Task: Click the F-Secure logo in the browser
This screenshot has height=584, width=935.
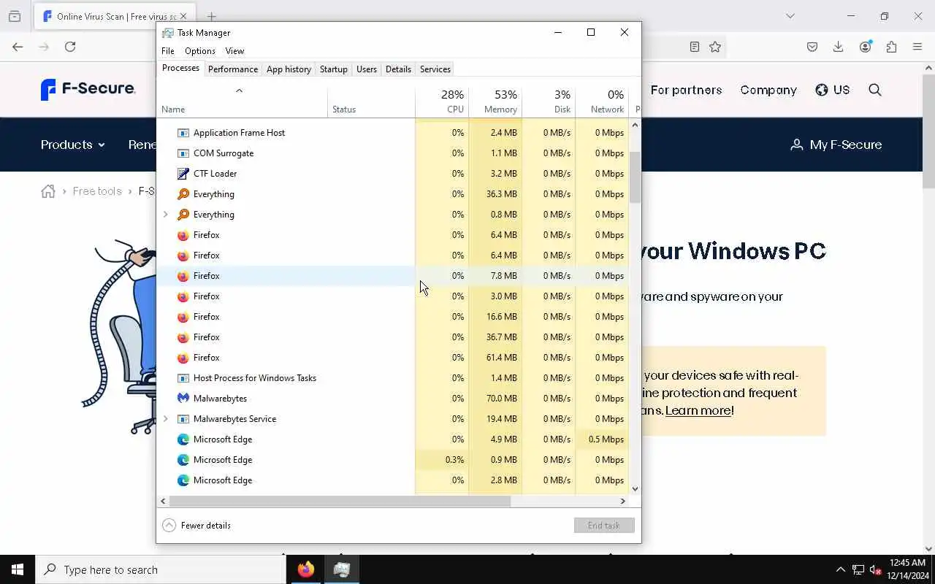Action: (x=88, y=89)
